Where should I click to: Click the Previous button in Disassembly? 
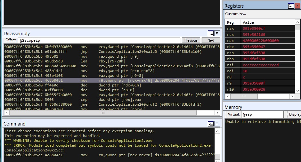pos(191,40)
